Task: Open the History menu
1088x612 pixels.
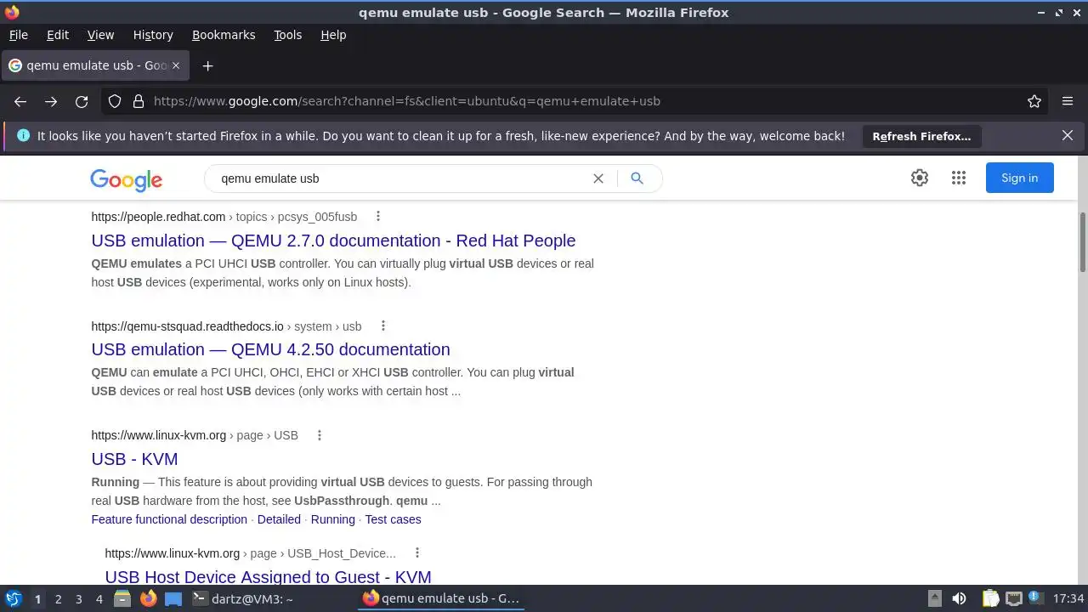Action: [153, 35]
